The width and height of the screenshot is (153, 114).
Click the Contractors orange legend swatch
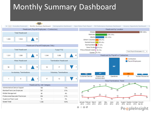[126, 59]
